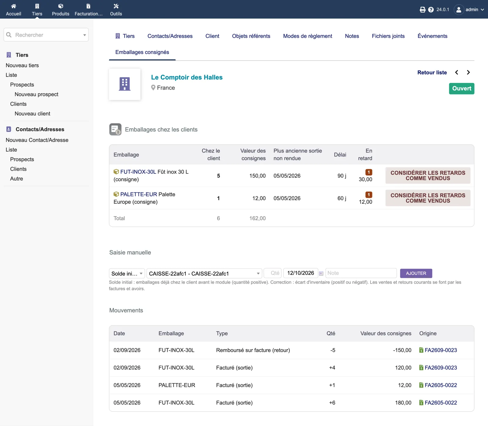Open the Événements tab

pyautogui.click(x=432, y=36)
